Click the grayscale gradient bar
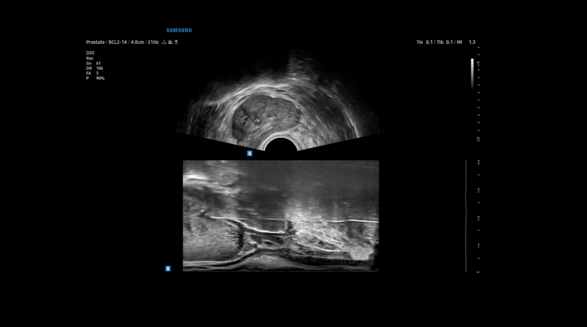Screen dimensions: 587x327 click(x=472, y=73)
